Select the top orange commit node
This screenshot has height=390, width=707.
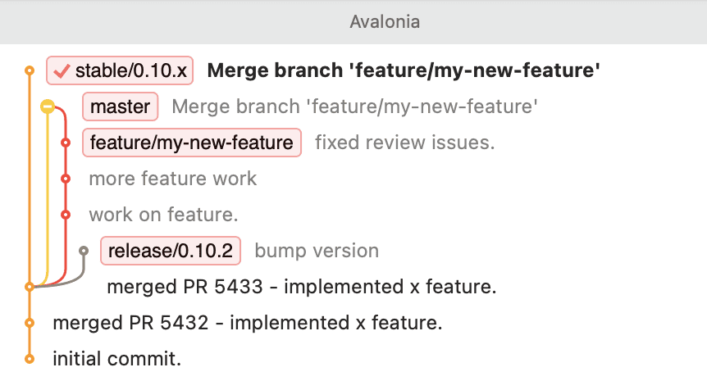coord(30,71)
